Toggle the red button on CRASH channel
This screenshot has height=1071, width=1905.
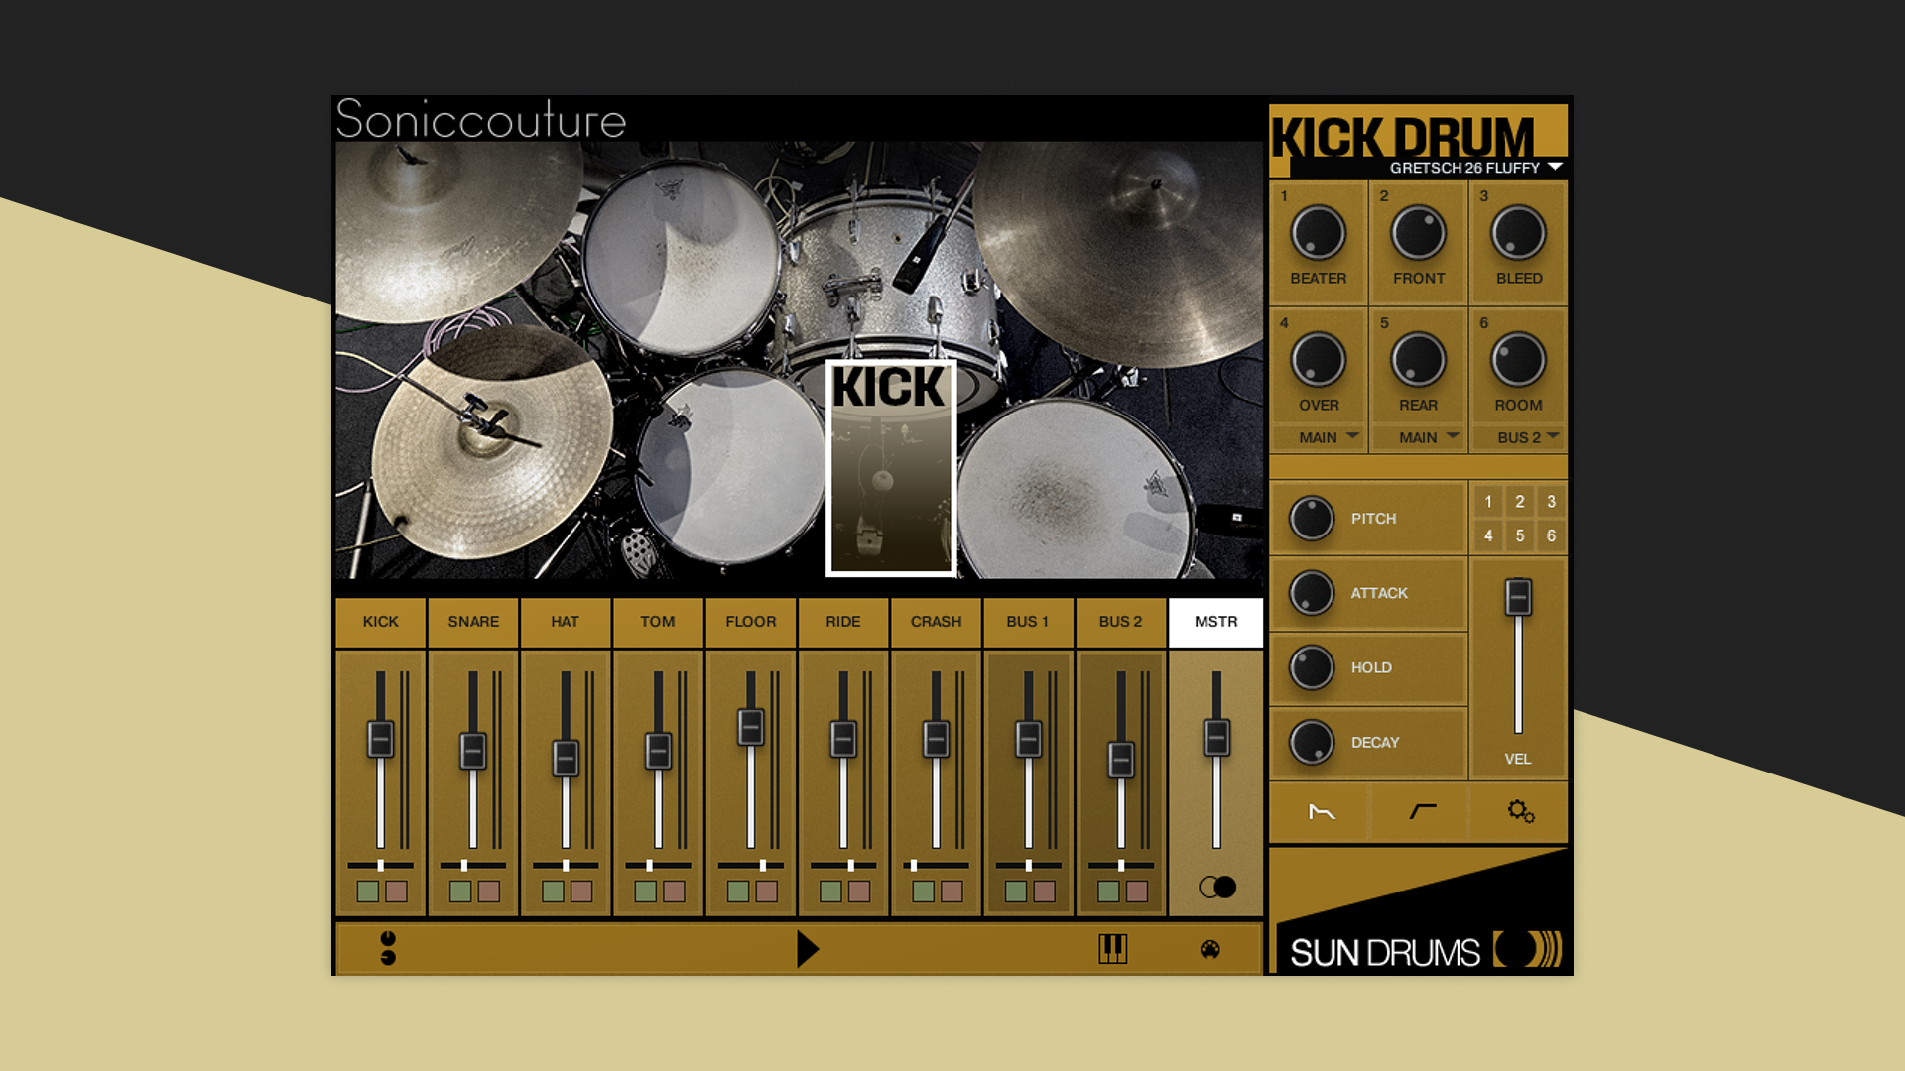pyautogui.click(x=952, y=892)
